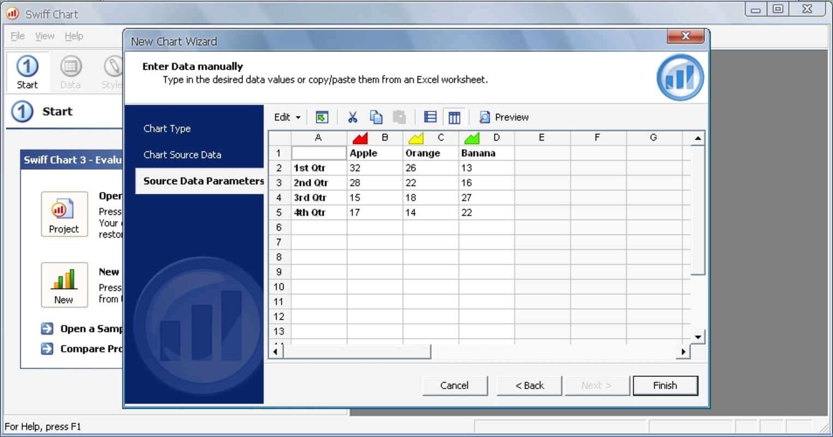
Task: Select the 1st Qtr row label cell
Action: (x=319, y=168)
